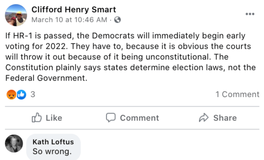
Task: Click the blue thumbs-up reaction icon
Action: pyautogui.click(x=21, y=95)
